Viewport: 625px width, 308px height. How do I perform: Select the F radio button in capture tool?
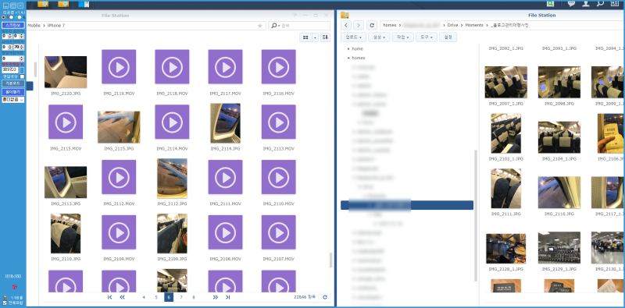(11, 17)
